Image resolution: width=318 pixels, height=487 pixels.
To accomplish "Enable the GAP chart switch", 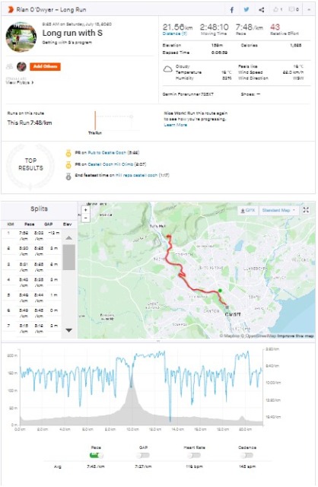I will coord(143,455).
